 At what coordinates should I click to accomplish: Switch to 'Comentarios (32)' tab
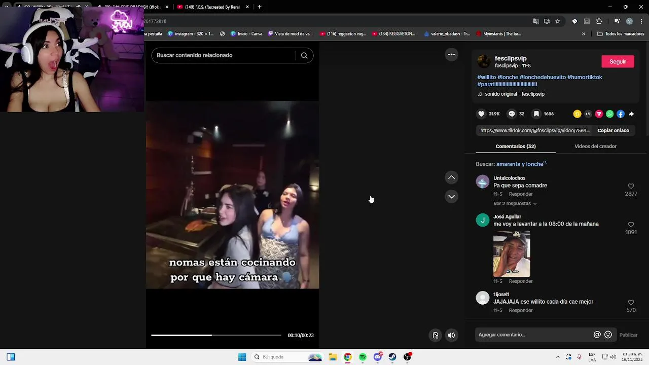click(516, 146)
